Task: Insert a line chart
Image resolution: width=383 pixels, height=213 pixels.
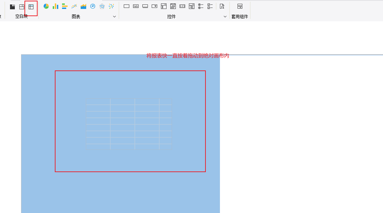Action: pos(74,6)
